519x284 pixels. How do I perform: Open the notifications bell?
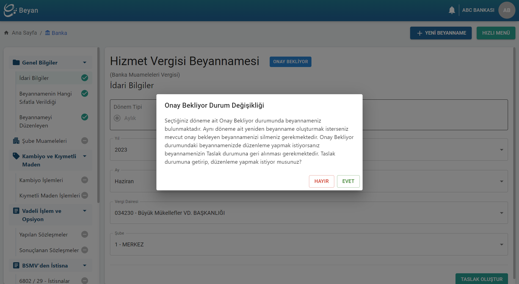pyautogui.click(x=452, y=10)
